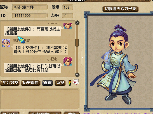
Task: Click the 等级 level field 109
Action: (67, 7)
